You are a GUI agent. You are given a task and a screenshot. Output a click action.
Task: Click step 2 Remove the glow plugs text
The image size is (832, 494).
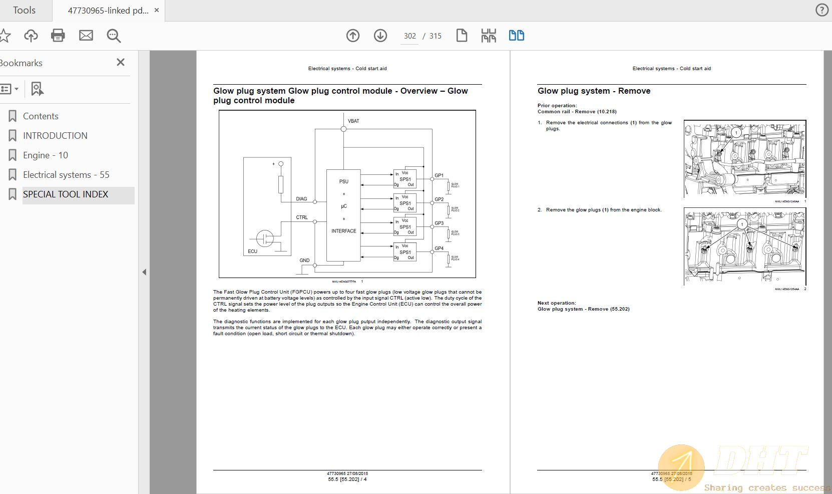[604, 210]
